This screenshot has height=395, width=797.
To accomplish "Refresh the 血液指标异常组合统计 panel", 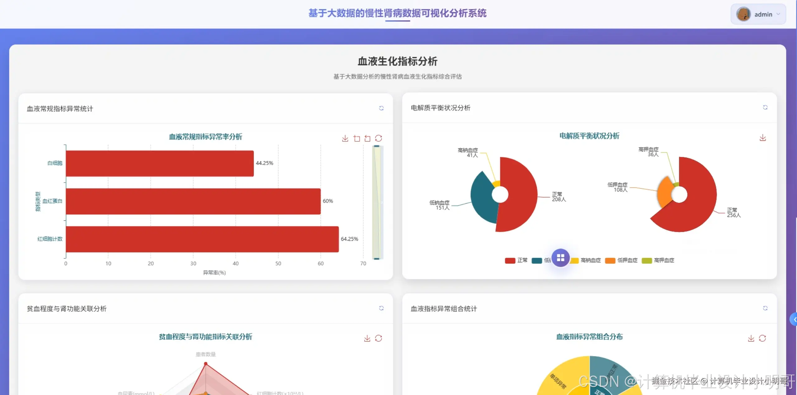I will point(765,308).
